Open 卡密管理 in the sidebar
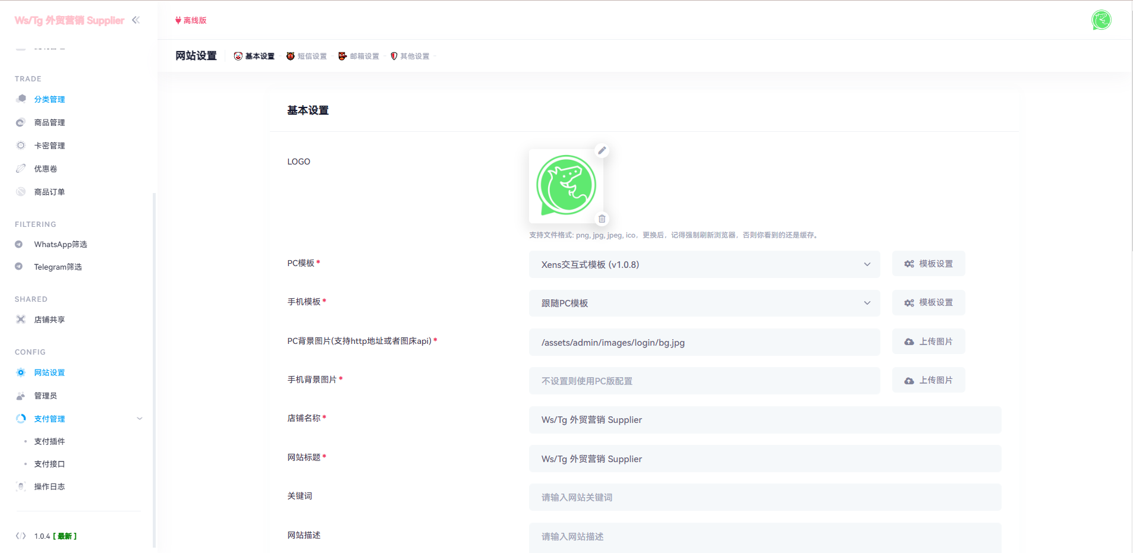The width and height of the screenshot is (1133, 553). click(49, 146)
